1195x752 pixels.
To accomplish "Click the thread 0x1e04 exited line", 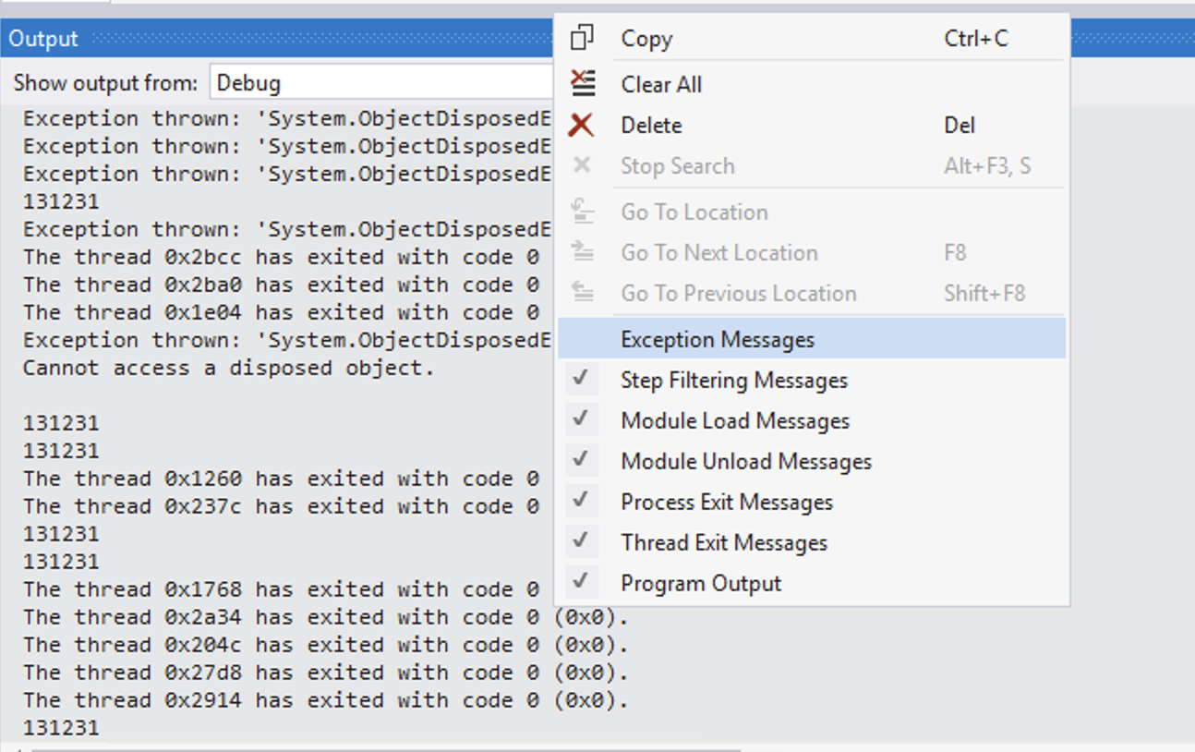I will click(x=281, y=312).
